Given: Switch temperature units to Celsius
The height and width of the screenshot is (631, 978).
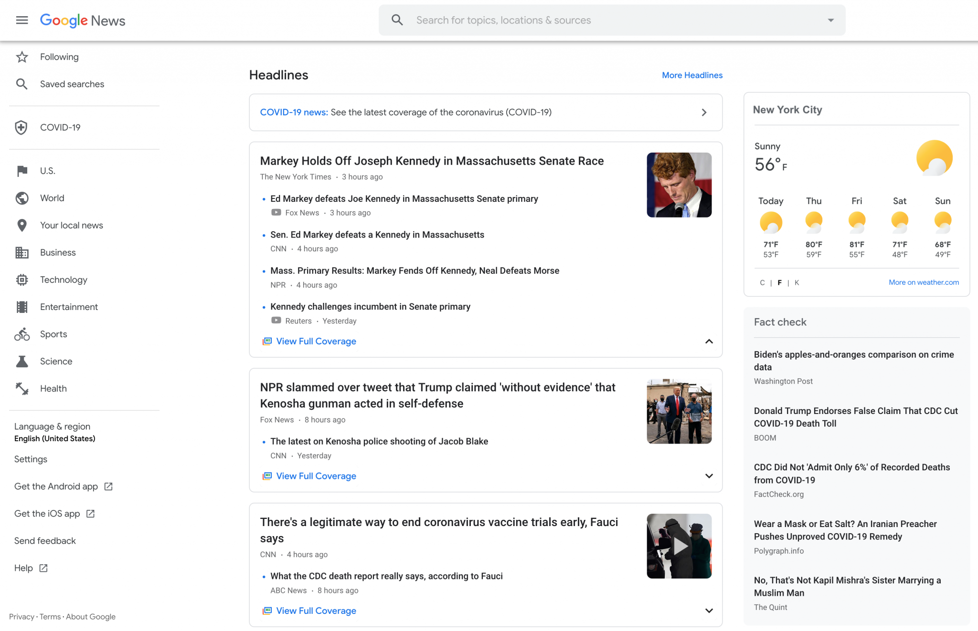Looking at the screenshot, I should click(762, 282).
